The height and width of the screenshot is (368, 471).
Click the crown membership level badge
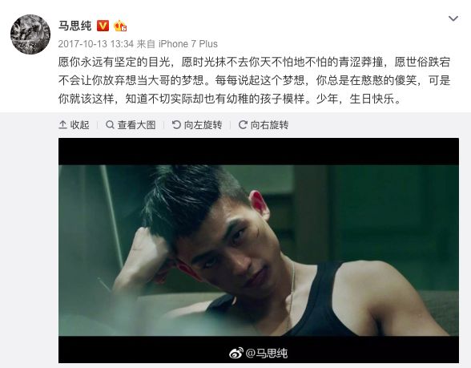coord(120,26)
